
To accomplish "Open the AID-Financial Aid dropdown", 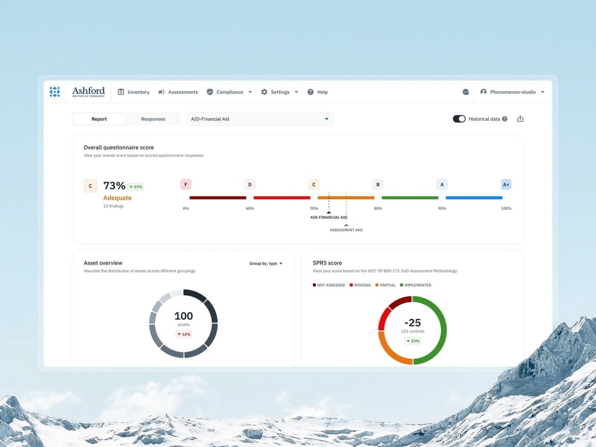I will tap(259, 119).
